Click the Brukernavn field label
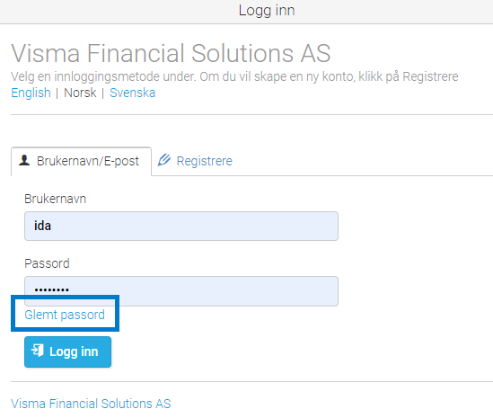 [x=55, y=199]
